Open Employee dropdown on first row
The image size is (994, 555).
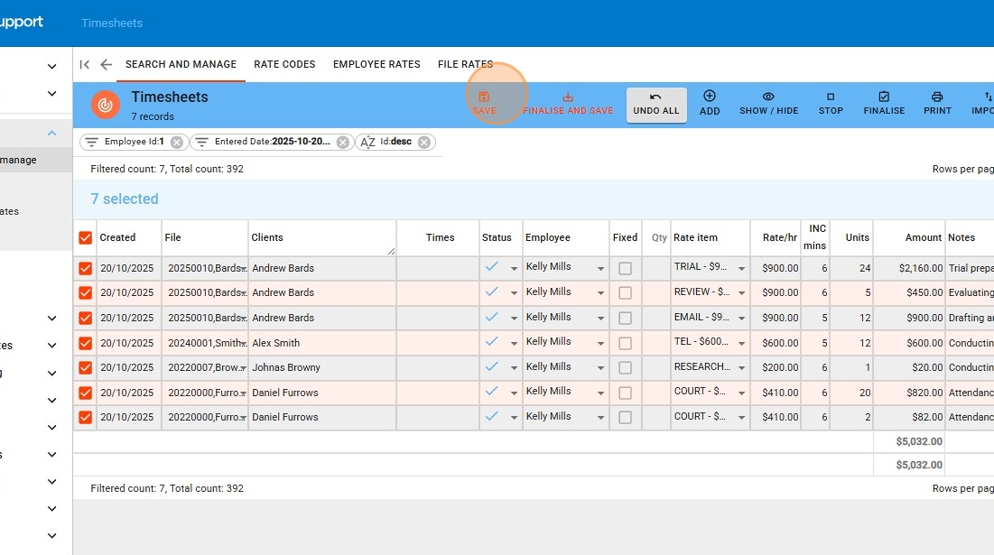pos(600,269)
